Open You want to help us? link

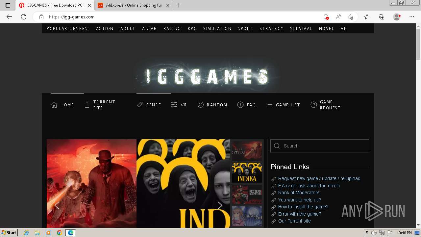(x=300, y=200)
